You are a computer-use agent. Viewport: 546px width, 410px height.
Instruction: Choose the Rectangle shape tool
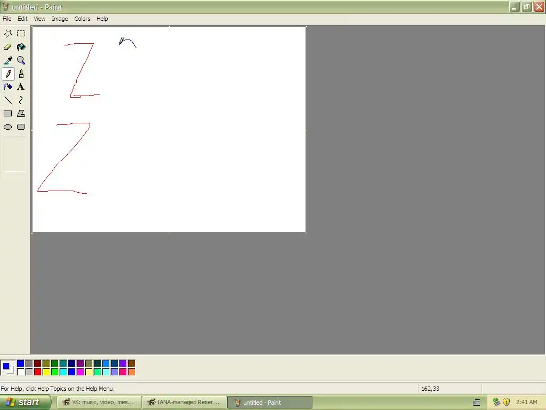tap(7, 114)
